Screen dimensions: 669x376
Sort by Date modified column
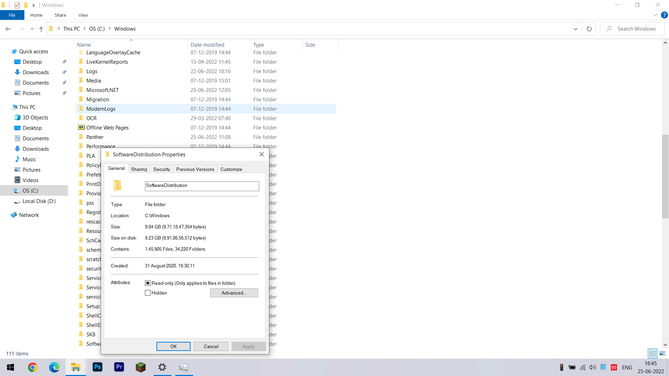(219, 45)
